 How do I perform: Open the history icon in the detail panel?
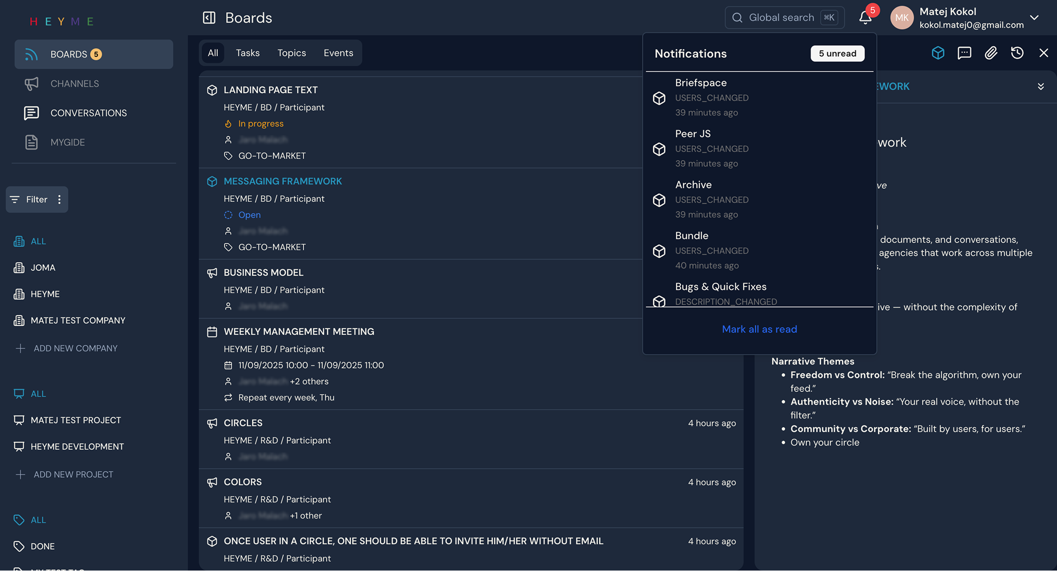tap(1017, 53)
